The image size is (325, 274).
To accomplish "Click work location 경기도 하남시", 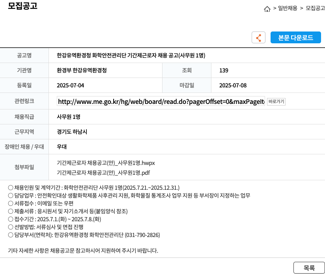I will [x=72, y=131].
